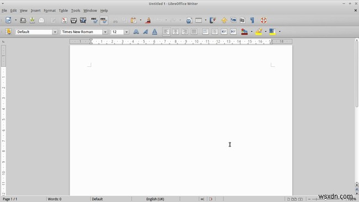Open the Highlighting dropdown arrow
Image resolution: width=359 pixels, height=202 pixels.
tap(266, 31)
